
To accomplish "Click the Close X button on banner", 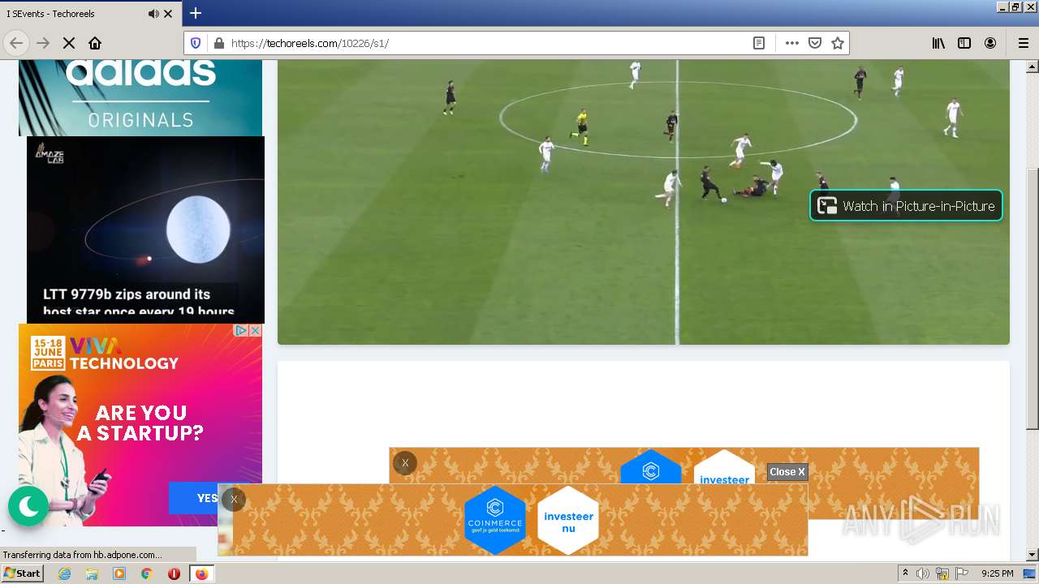I will pos(787,471).
